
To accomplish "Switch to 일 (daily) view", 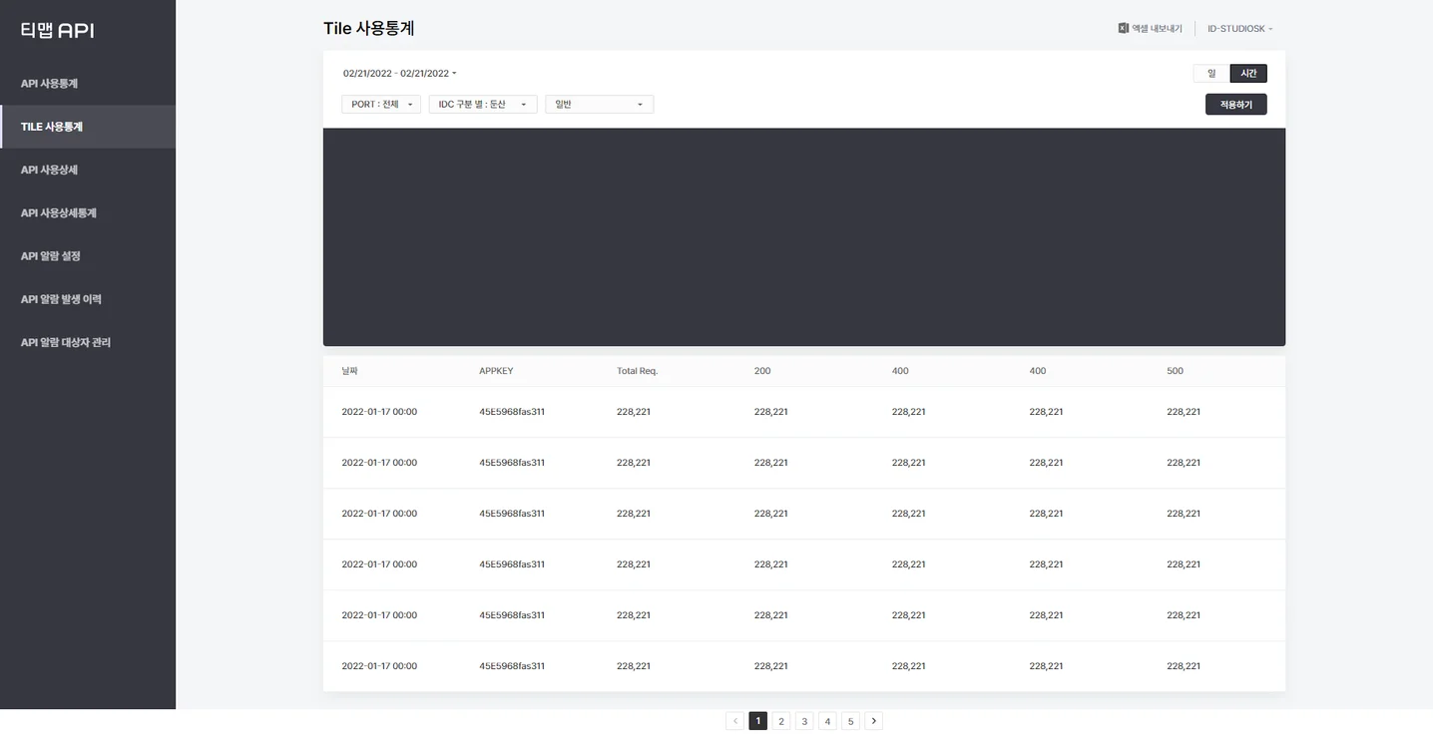I will point(1209,73).
